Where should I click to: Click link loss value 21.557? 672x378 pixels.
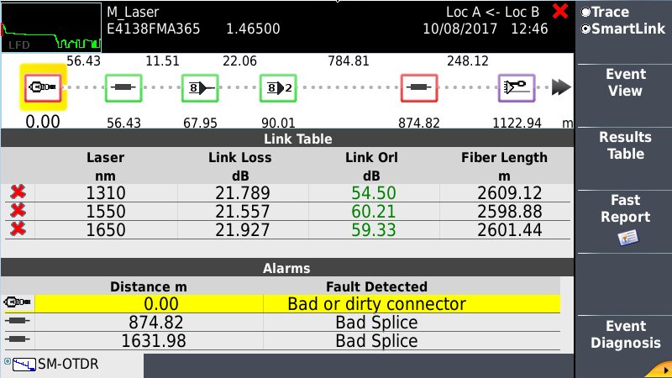point(243,212)
